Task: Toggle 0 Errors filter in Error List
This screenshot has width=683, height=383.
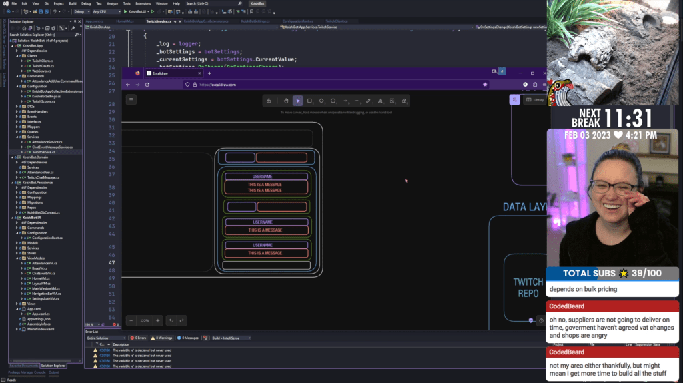Action: point(138,338)
